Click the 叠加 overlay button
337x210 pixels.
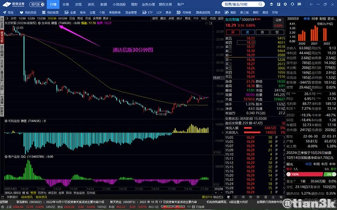click(x=163, y=19)
